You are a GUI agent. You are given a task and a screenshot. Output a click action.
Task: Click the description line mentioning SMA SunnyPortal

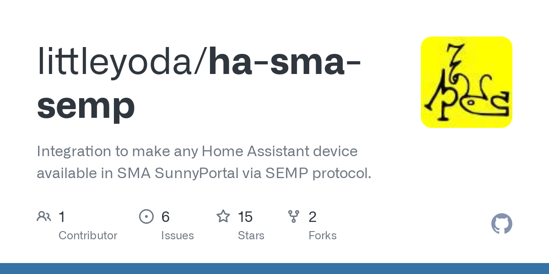[204, 173]
